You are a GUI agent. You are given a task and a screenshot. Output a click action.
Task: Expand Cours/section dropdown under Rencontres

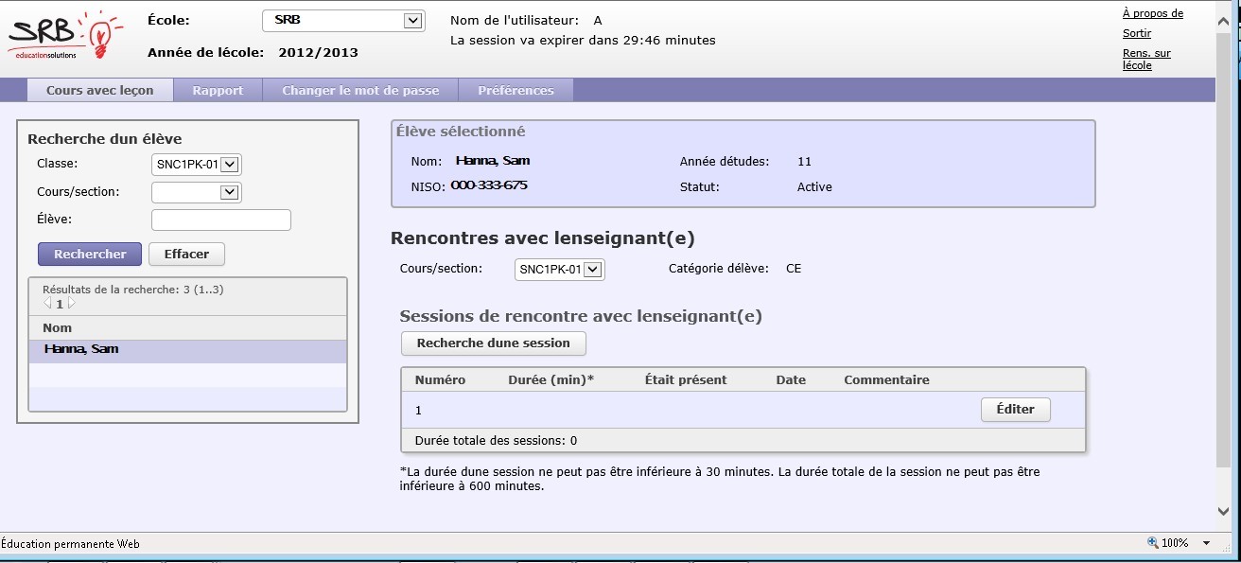pos(593,270)
